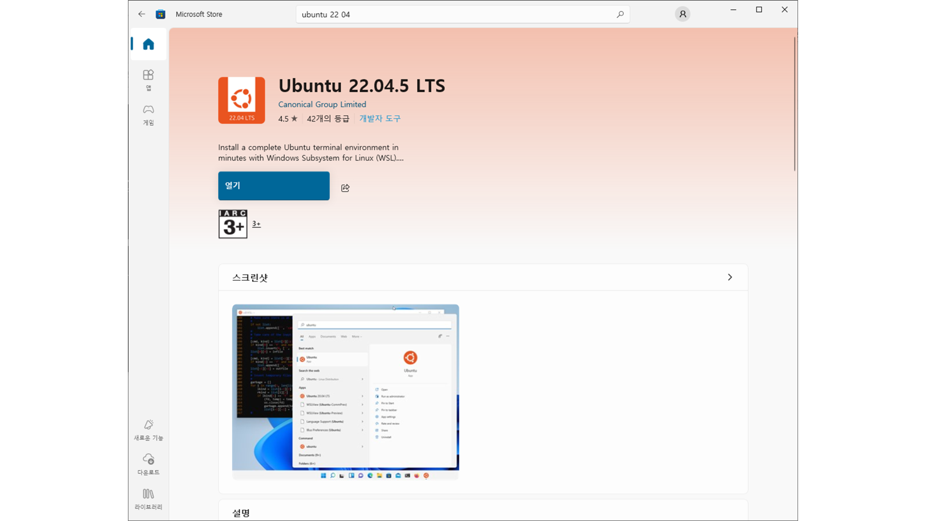Click the vertical scrollbar on right
The height and width of the screenshot is (521, 926).
pyautogui.click(x=795, y=104)
